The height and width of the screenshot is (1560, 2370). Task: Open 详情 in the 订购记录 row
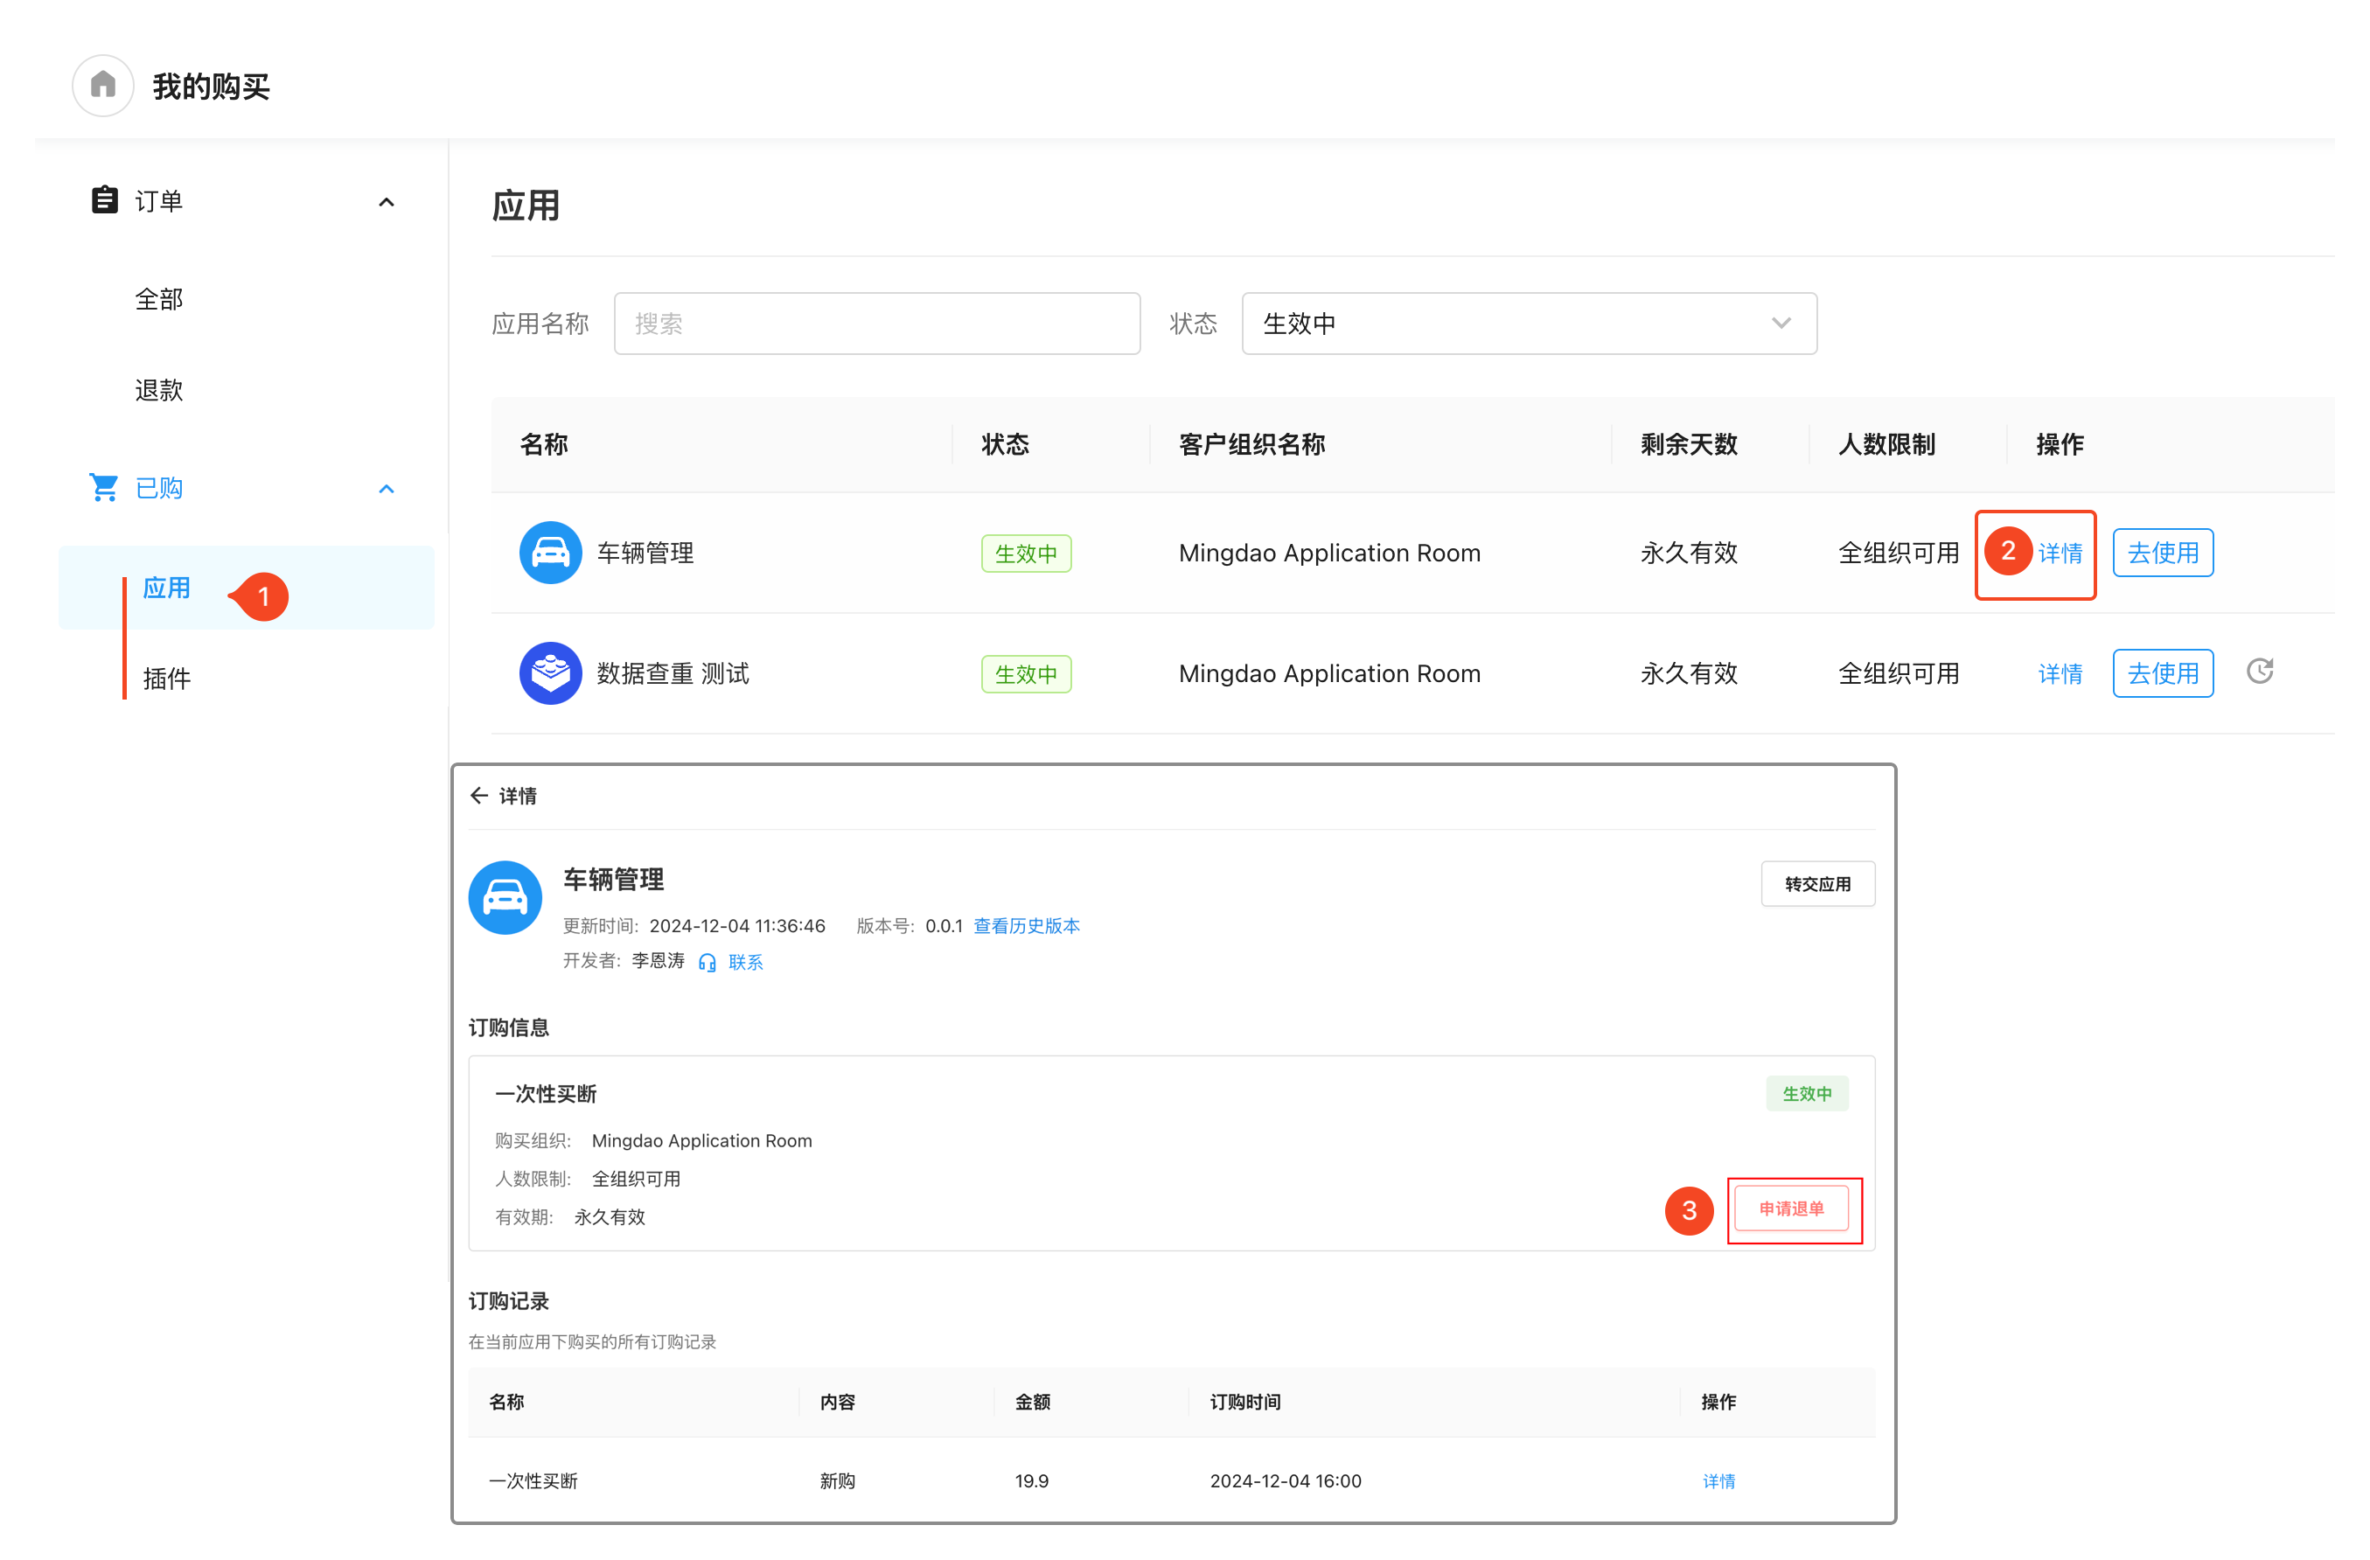click(1718, 1481)
